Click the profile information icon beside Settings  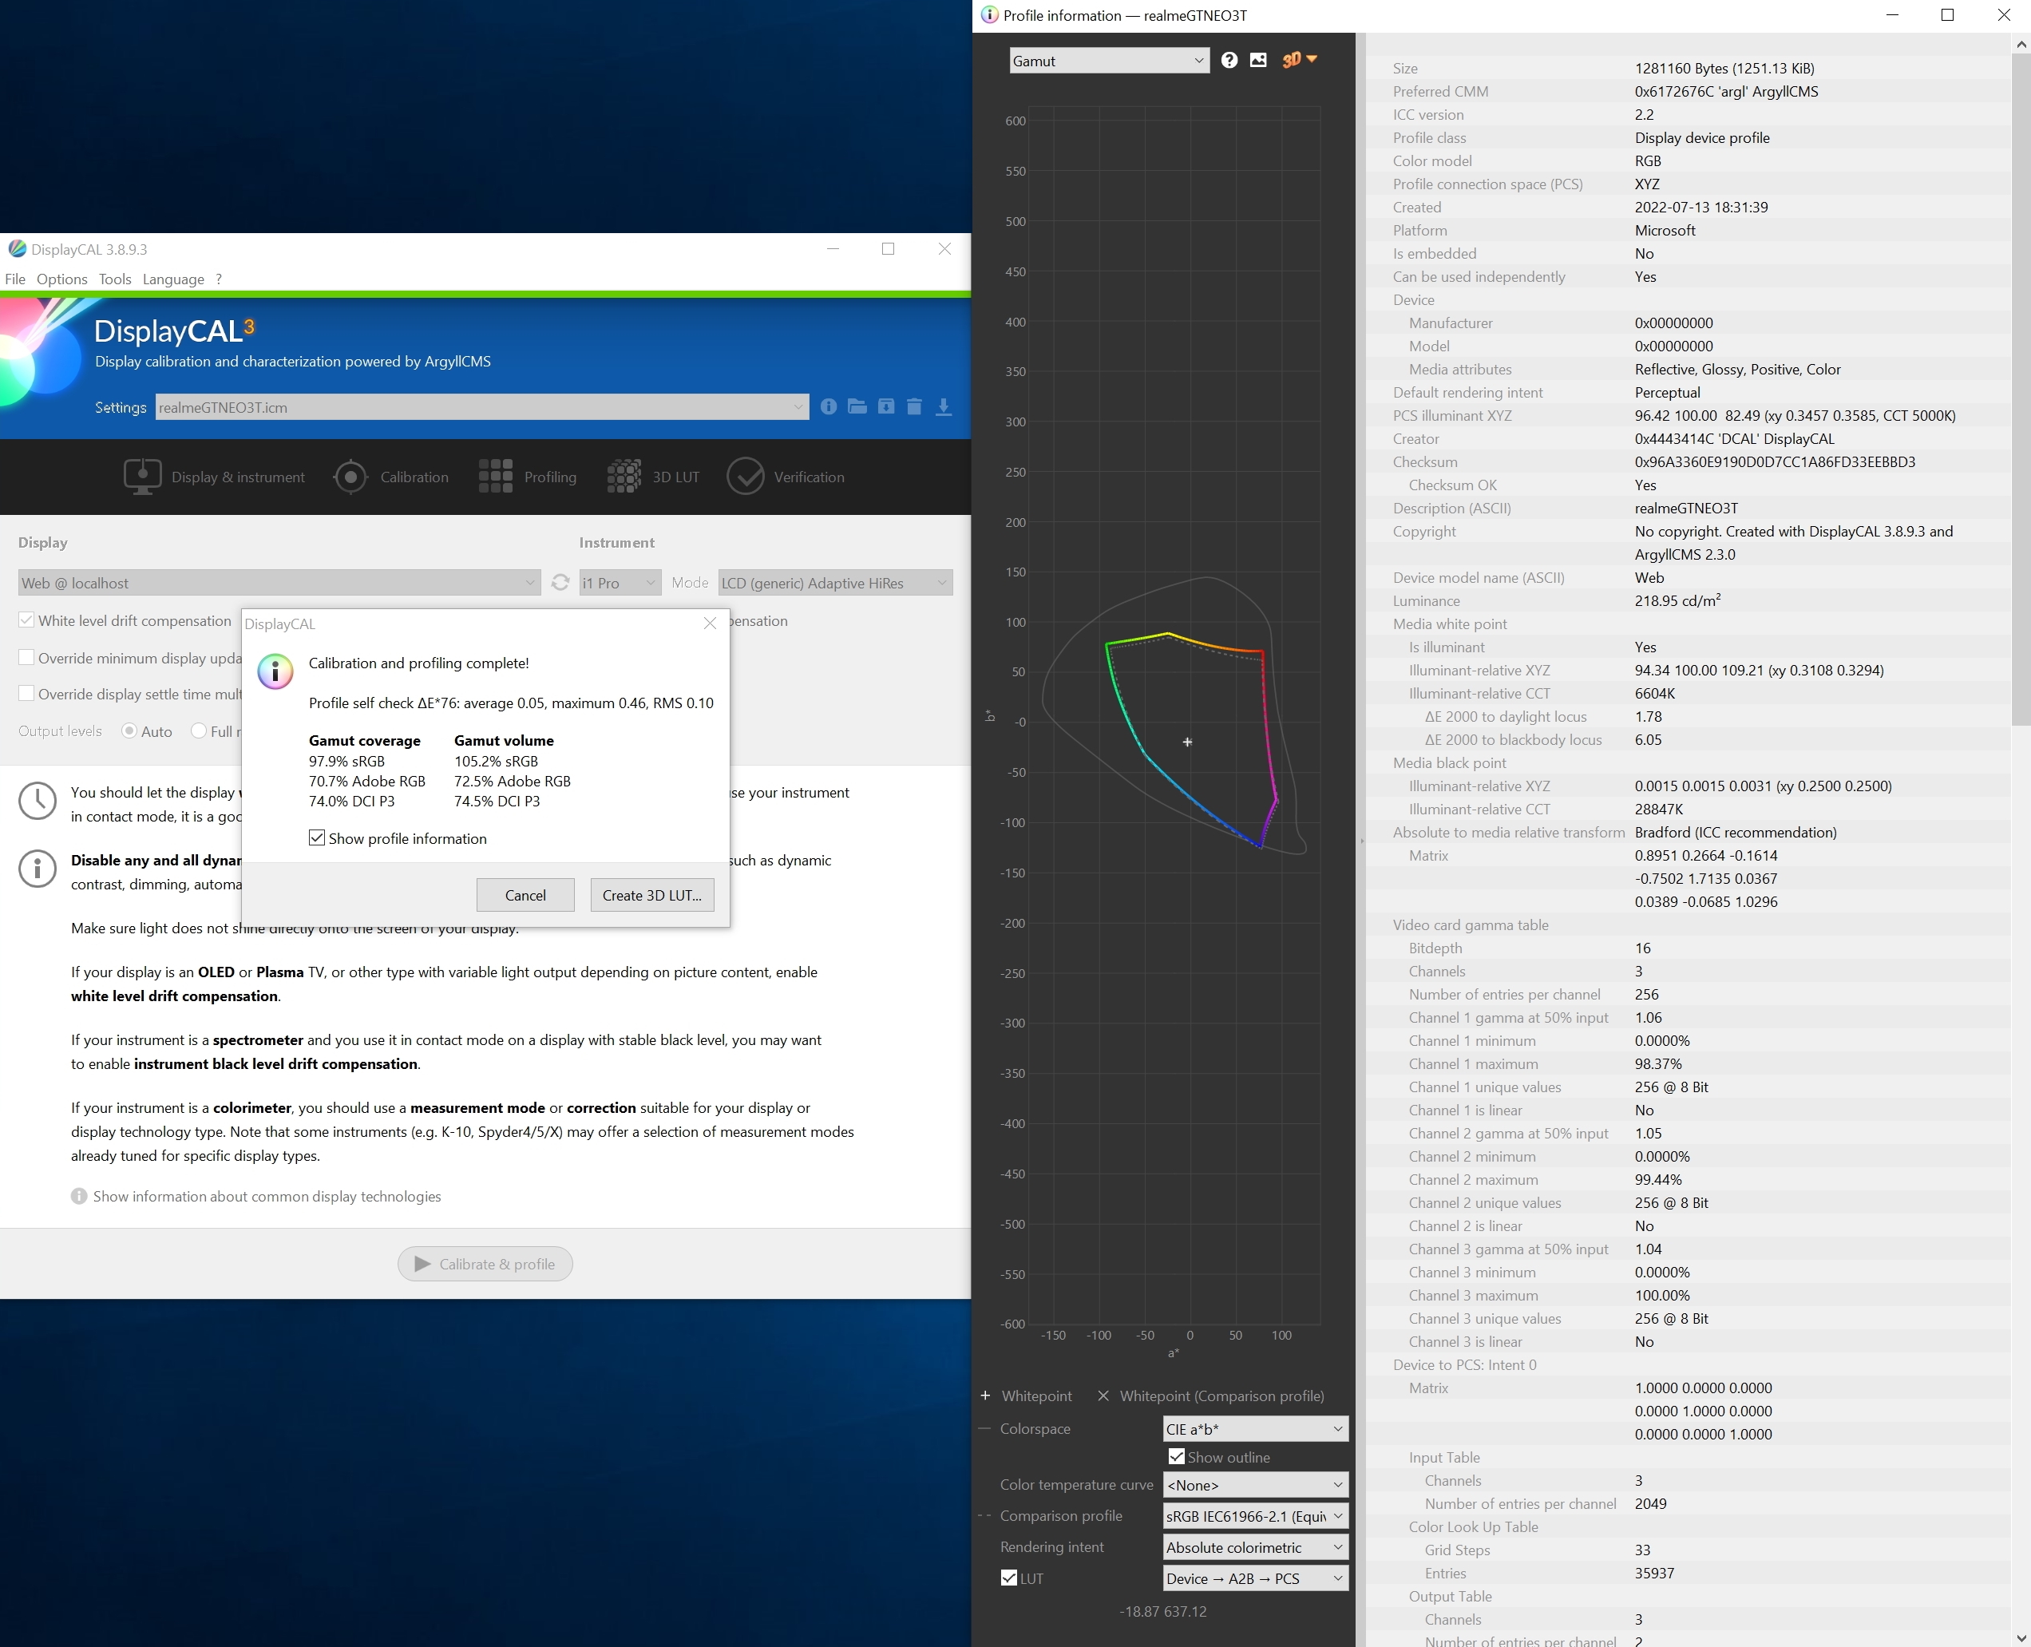click(x=828, y=407)
